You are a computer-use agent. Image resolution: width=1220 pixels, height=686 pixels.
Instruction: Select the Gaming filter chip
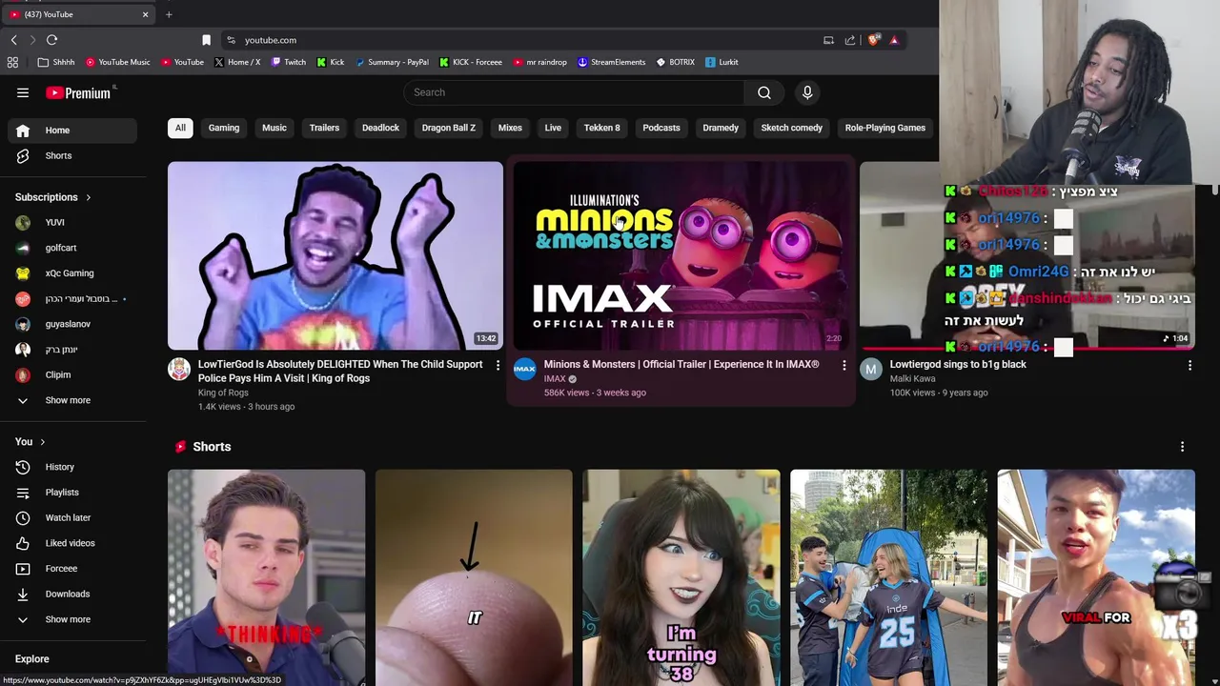224,128
